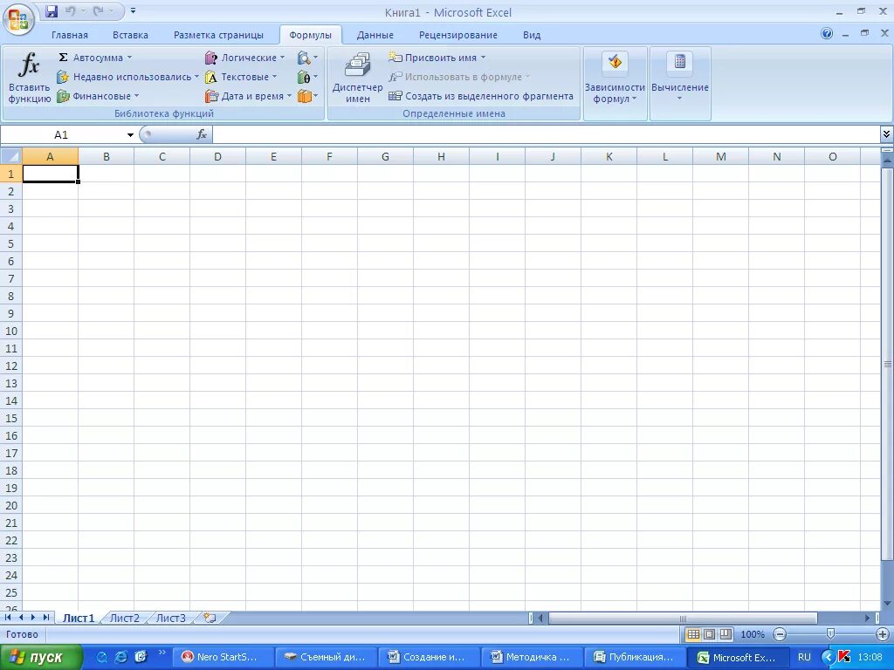The height and width of the screenshot is (670, 894).
Task: Open the Name Manager
Action: (x=357, y=78)
